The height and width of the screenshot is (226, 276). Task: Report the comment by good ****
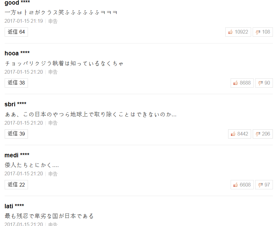[53, 21]
